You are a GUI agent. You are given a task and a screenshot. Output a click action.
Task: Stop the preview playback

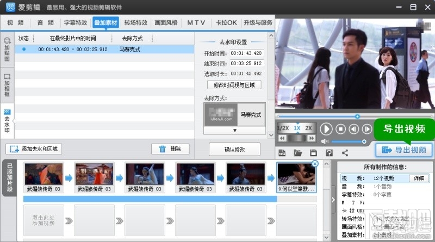pos(341,129)
